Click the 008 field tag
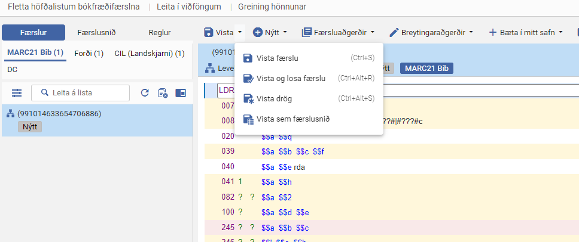Viewport: 579px width, 242px height. pos(228,121)
